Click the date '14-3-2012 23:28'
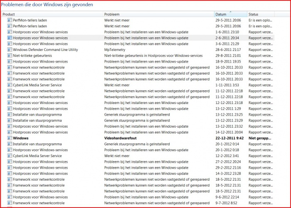The height and width of the screenshot is (208, 291). tap(228, 174)
